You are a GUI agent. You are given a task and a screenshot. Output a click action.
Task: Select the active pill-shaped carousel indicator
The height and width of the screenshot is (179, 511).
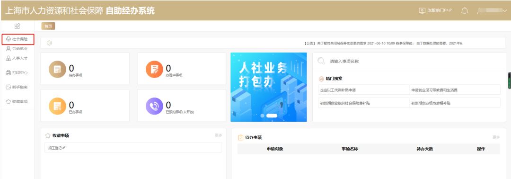coord(272,116)
